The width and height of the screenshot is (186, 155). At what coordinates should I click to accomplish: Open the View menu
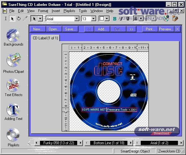(31, 11)
